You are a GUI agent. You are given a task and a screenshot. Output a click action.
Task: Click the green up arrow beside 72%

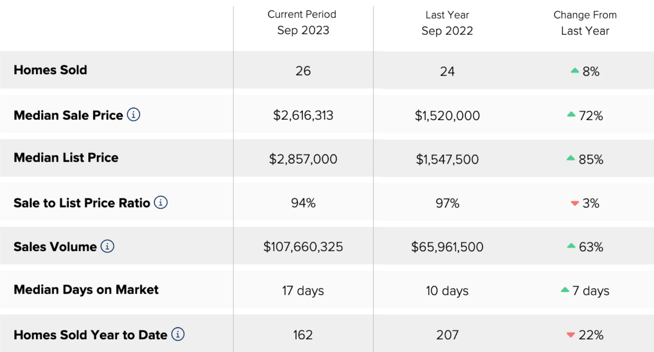coord(571,114)
